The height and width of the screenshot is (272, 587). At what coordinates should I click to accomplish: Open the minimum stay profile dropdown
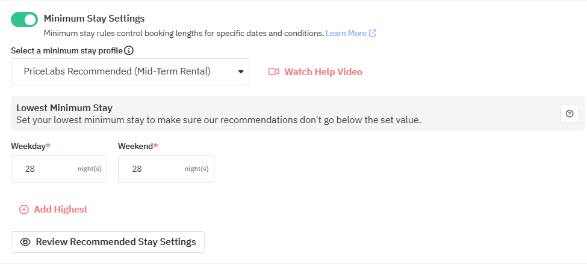point(129,71)
